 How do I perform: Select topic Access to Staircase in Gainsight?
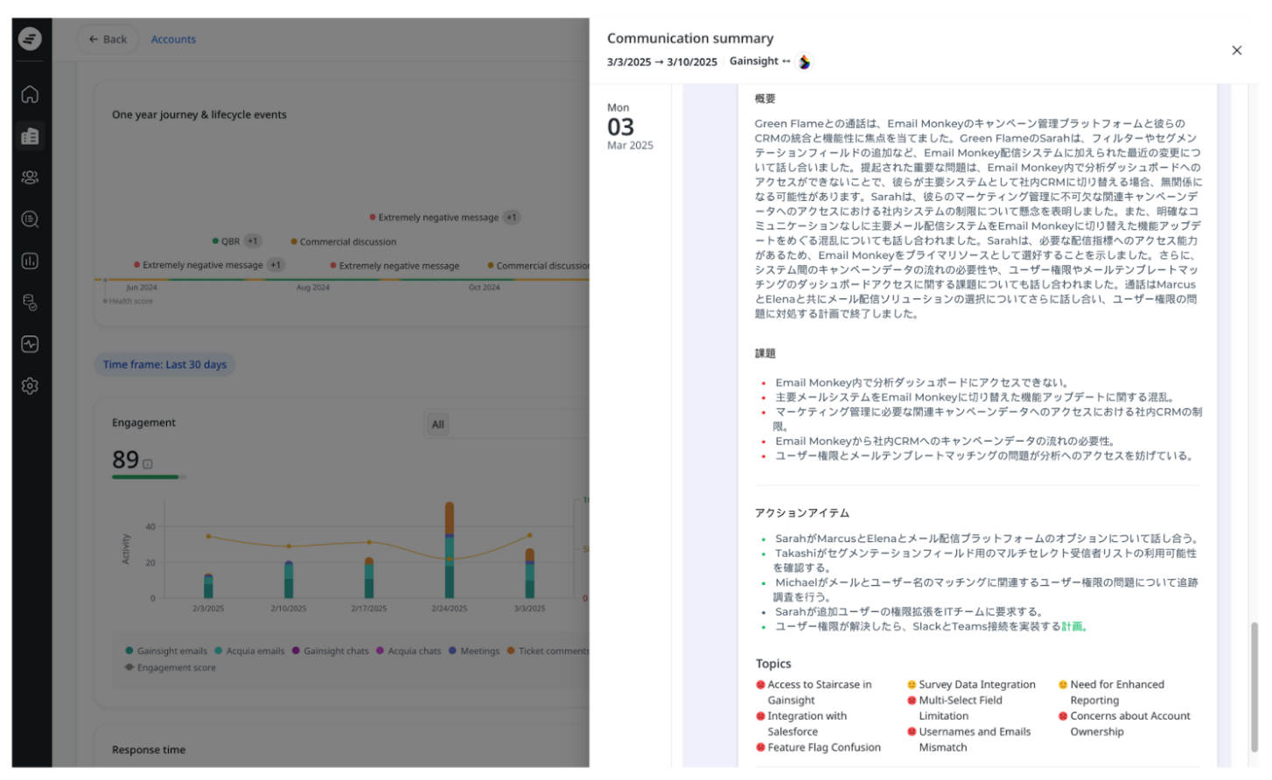tap(814, 693)
